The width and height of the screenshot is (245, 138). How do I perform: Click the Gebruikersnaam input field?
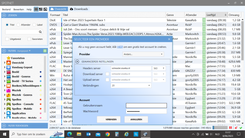(x=146, y=105)
